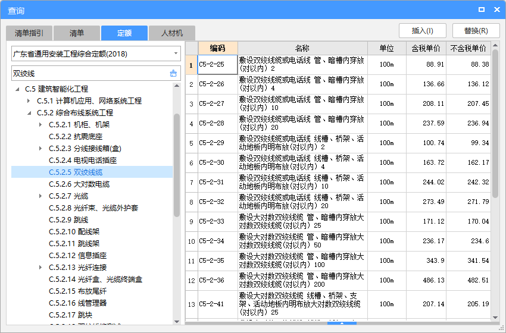This screenshot has width=506, height=333.
Task: Select tree item C.5.2.15 布放尾纤
Action: tap(78, 291)
